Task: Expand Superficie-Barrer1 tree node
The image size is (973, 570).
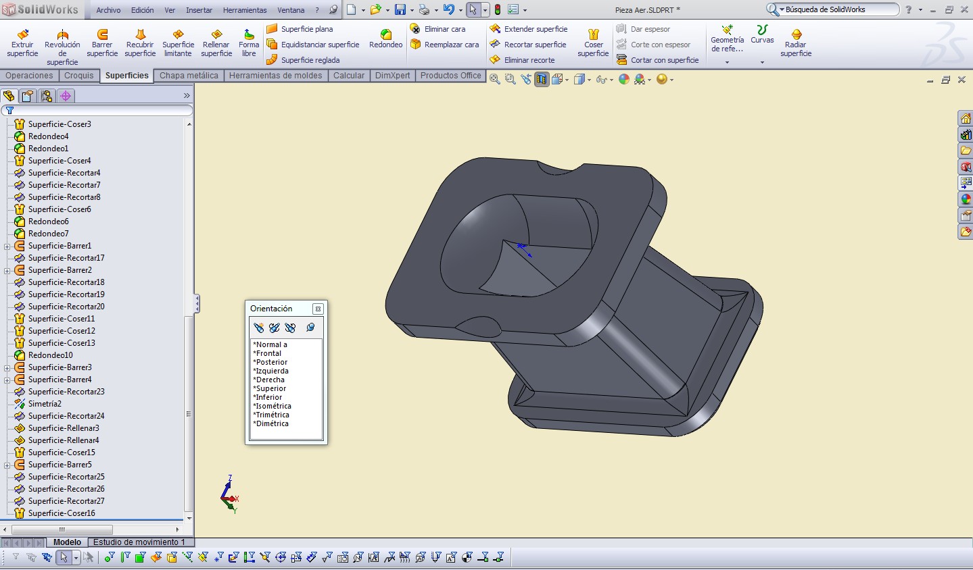Action: 7,247
